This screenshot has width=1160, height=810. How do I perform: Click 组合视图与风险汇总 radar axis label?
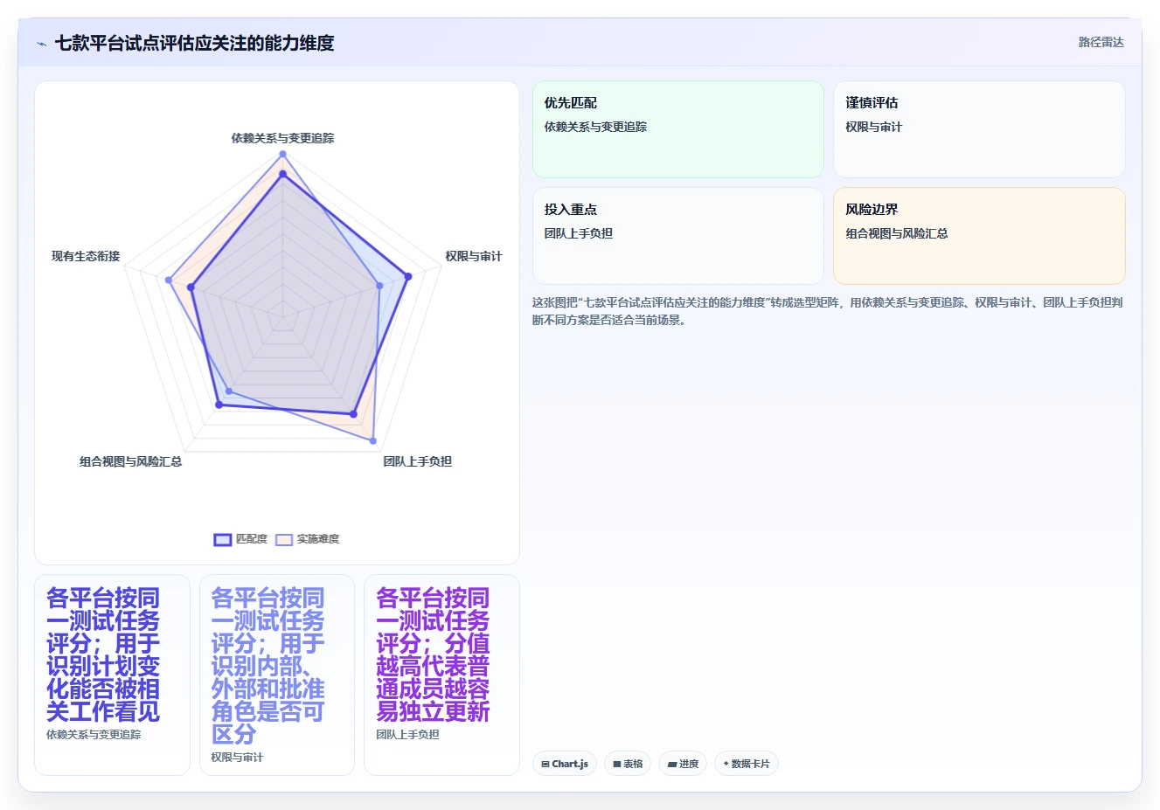point(131,461)
